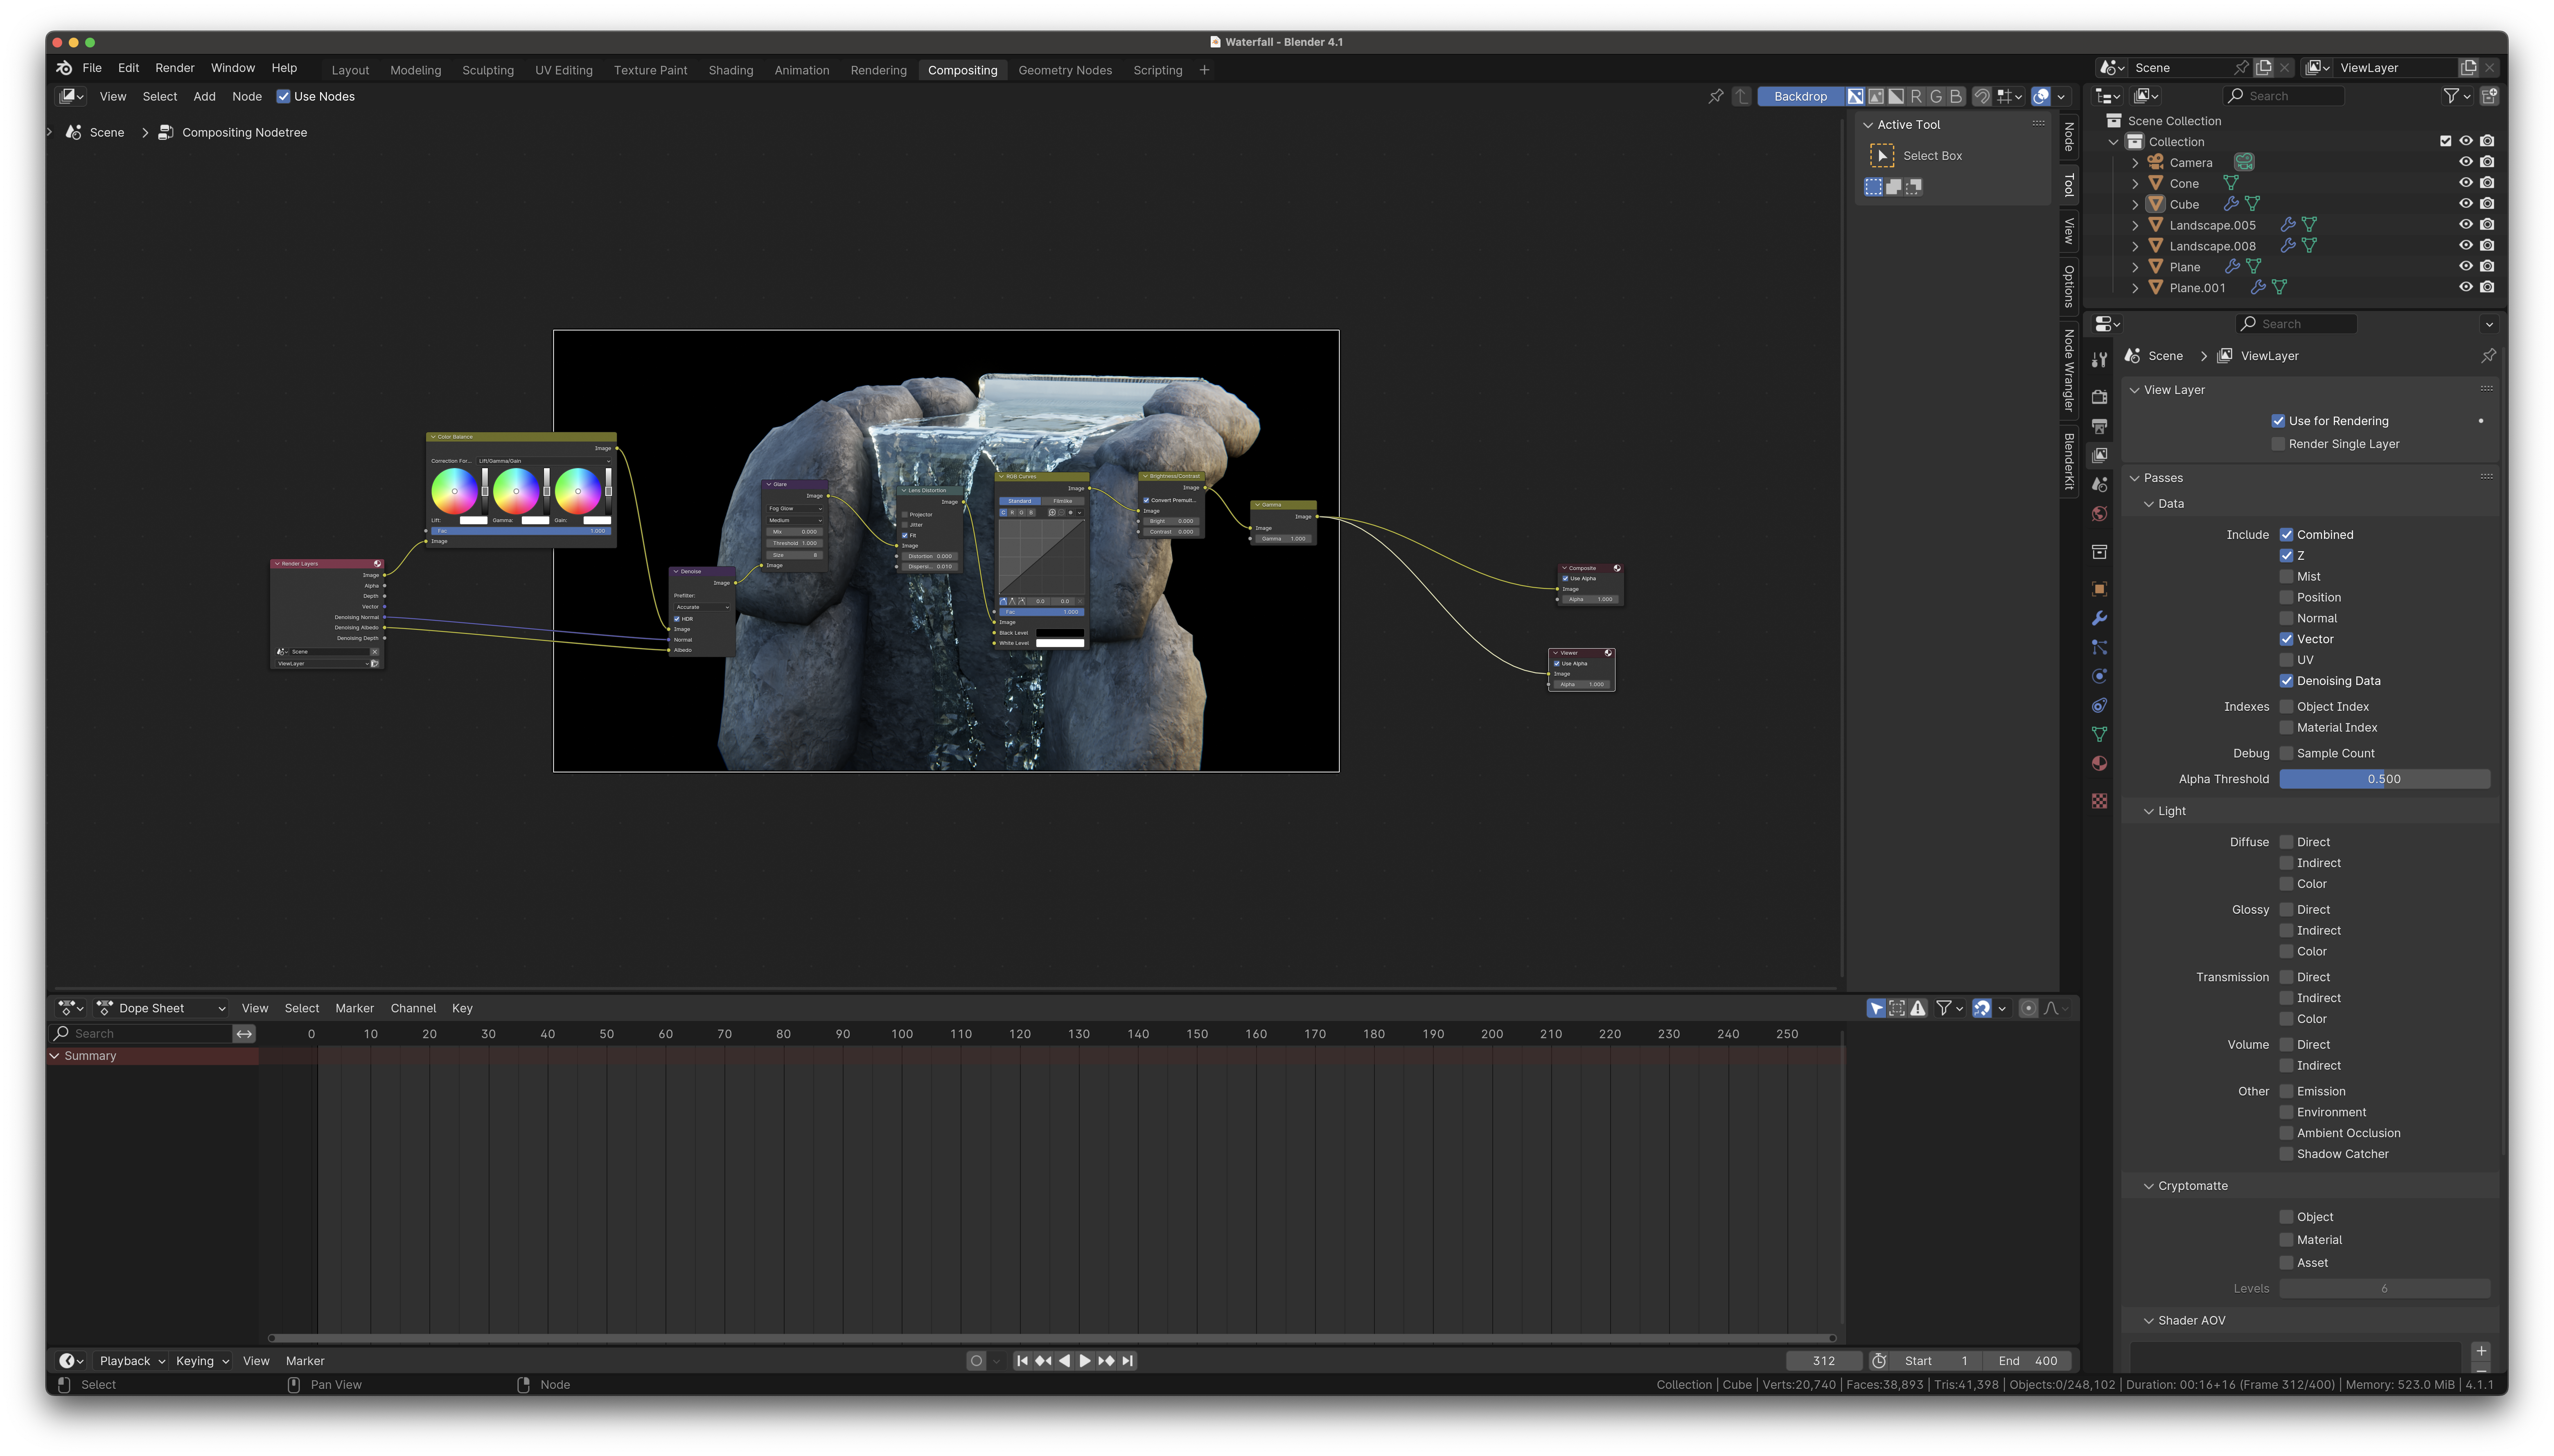The width and height of the screenshot is (2554, 1456).
Task: Enable Render Single Layer checkbox
Action: pyautogui.click(x=2278, y=444)
